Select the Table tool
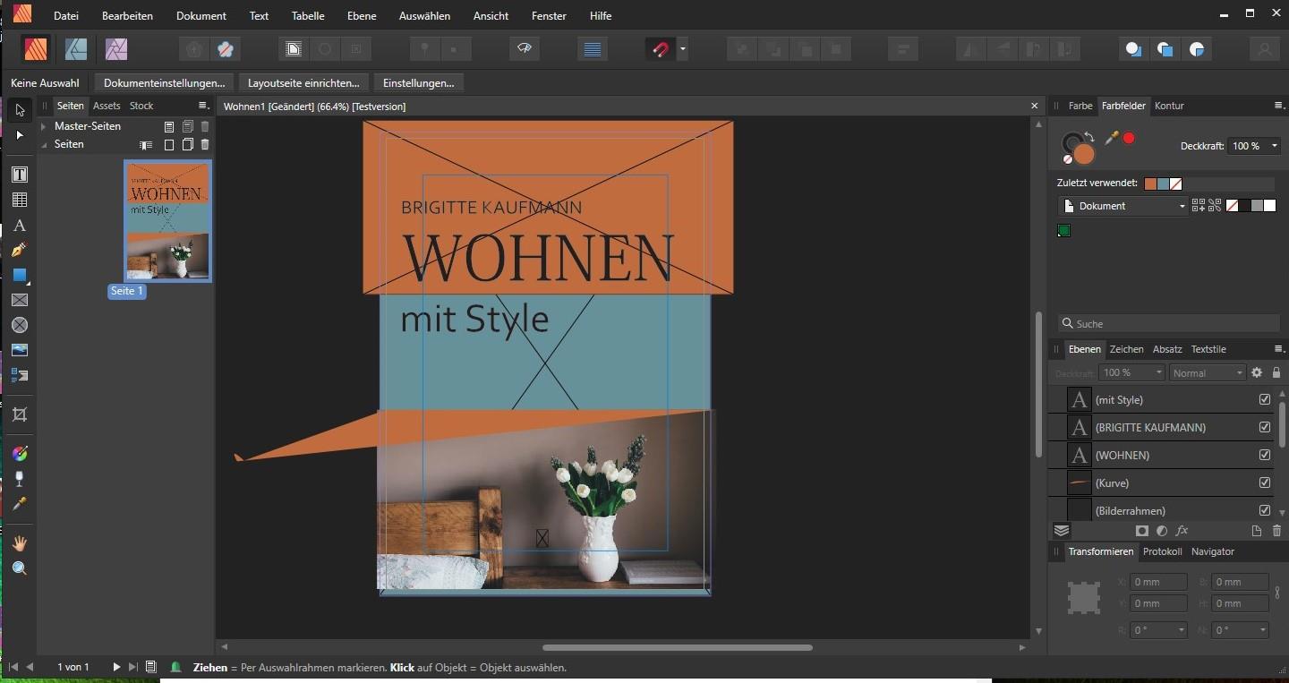This screenshot has height=683, width=1289. 20,200
